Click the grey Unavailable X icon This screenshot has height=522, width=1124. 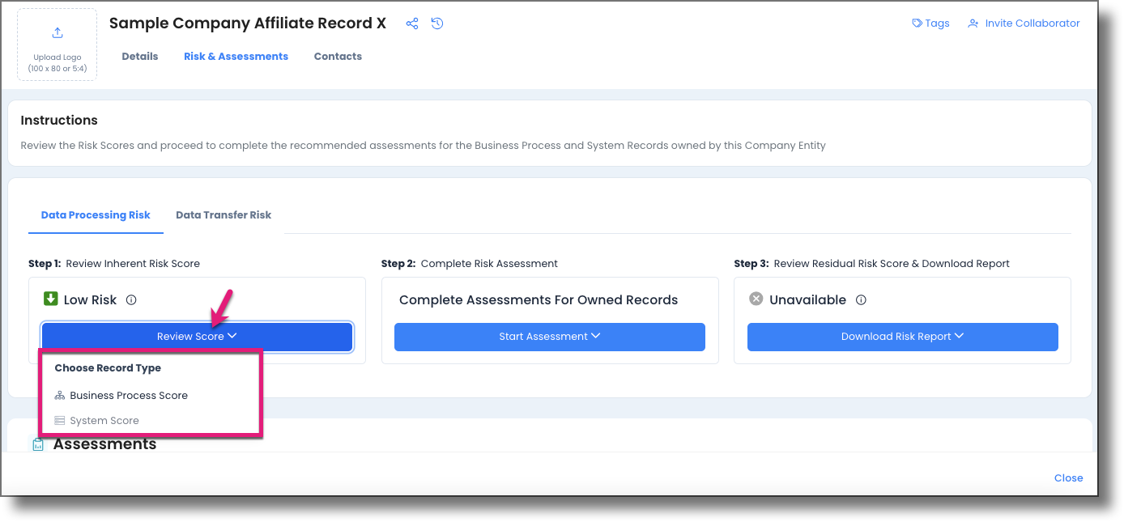[756, 299]
